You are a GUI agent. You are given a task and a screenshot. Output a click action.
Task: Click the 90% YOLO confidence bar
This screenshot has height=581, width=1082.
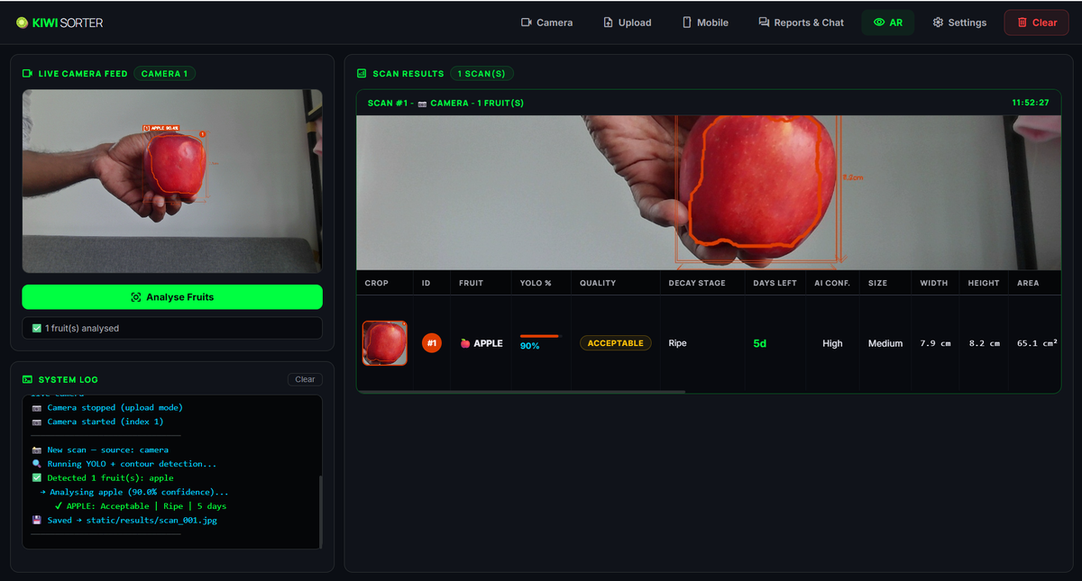(539, 336)
